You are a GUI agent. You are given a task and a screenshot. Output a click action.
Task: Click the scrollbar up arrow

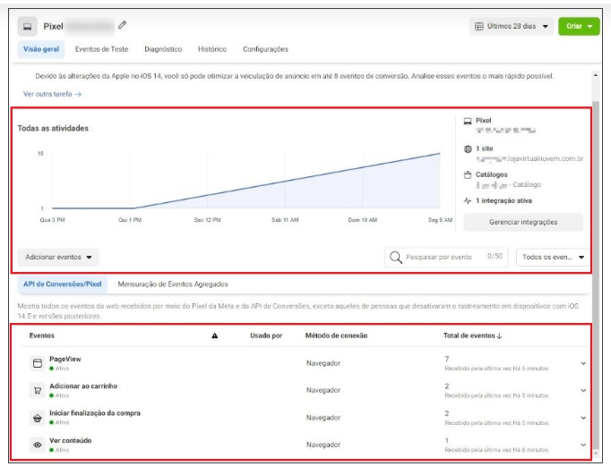coord(596,75)
